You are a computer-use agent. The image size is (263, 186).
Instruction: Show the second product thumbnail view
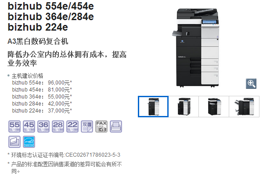pyautogui.click(x=184, y=106)
